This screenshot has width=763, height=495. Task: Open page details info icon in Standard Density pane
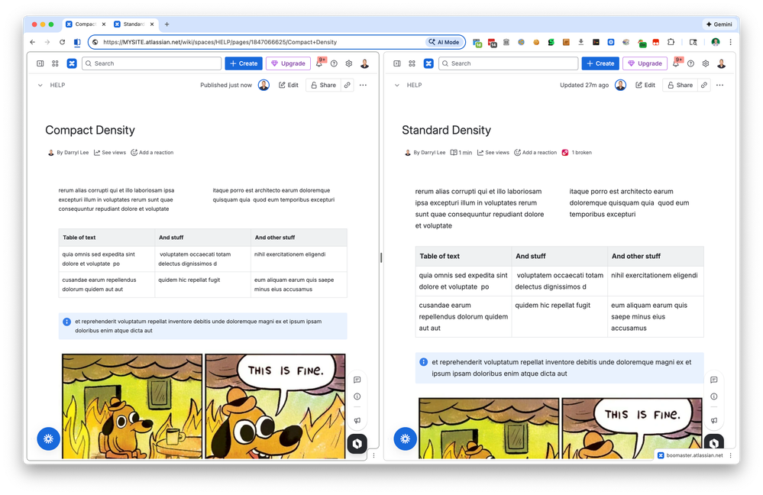714,396
